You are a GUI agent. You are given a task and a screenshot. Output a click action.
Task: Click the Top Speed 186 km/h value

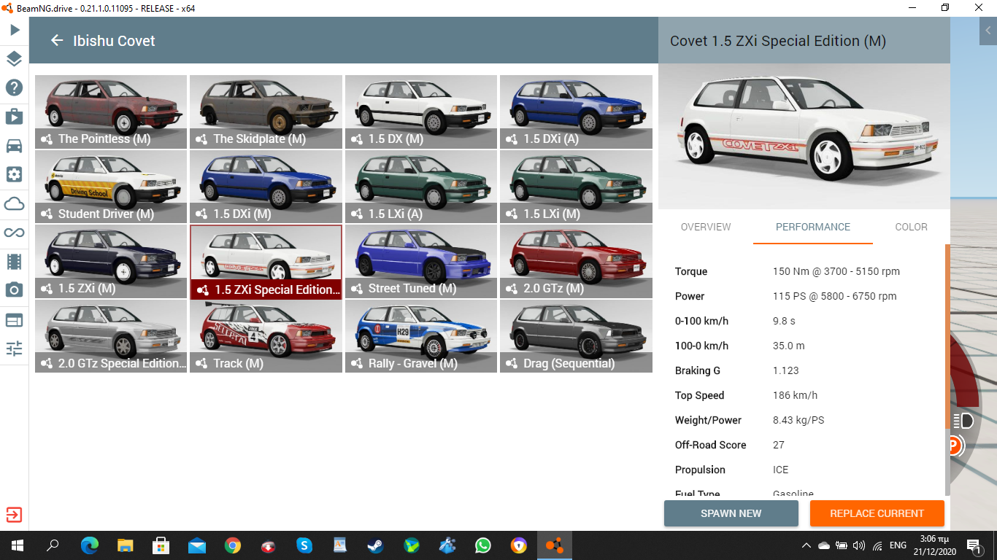(796, 395)
